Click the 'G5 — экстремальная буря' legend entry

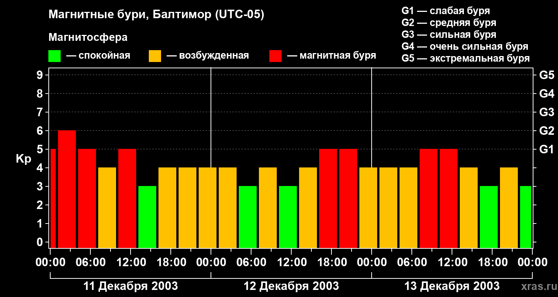(465, 58)
